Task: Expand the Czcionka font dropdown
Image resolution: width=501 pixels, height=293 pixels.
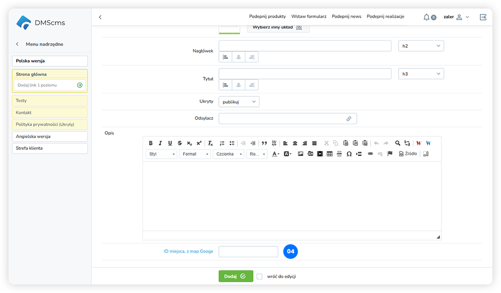Action: pos(228,154)
